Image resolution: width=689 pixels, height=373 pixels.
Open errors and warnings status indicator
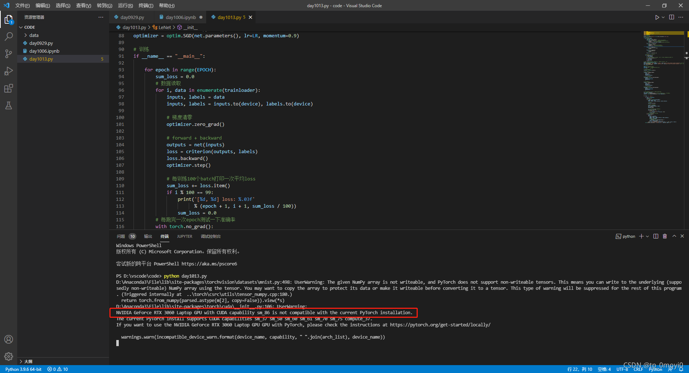click(x=57, y=369)
